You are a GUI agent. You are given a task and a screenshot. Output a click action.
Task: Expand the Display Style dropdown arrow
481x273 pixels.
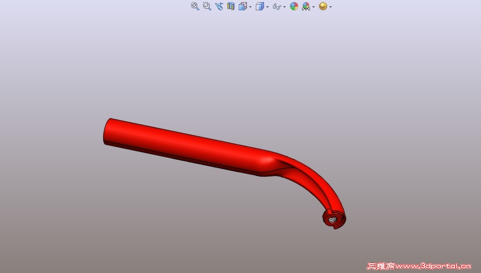pos(268,7)
